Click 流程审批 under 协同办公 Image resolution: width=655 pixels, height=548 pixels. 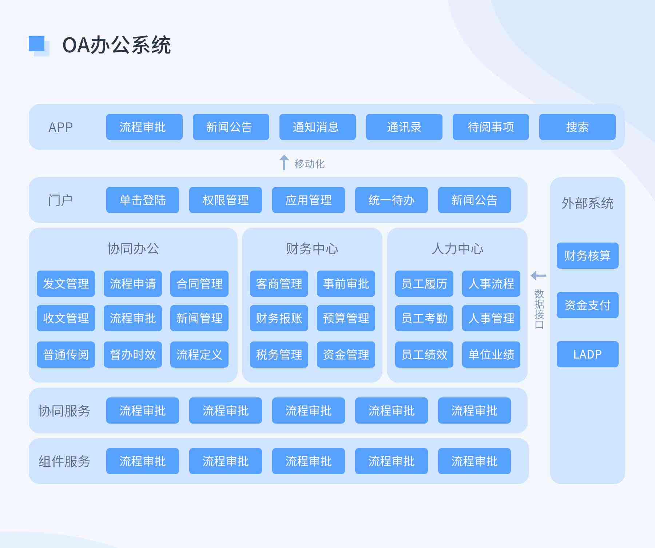[132, 318]
